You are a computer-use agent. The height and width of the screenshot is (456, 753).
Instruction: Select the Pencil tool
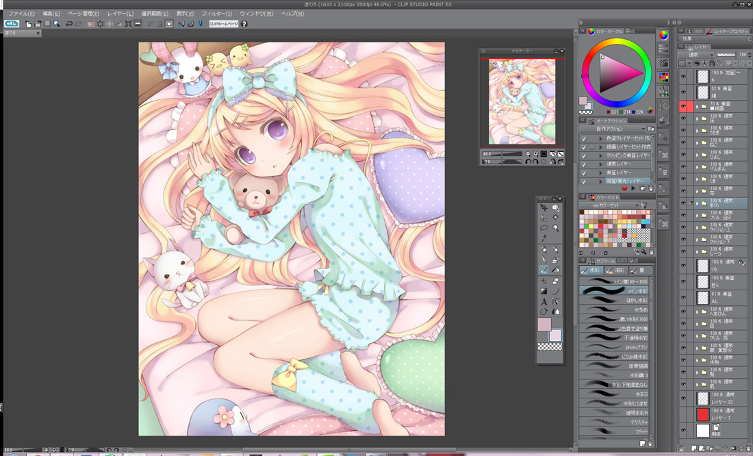click(556, 249)
